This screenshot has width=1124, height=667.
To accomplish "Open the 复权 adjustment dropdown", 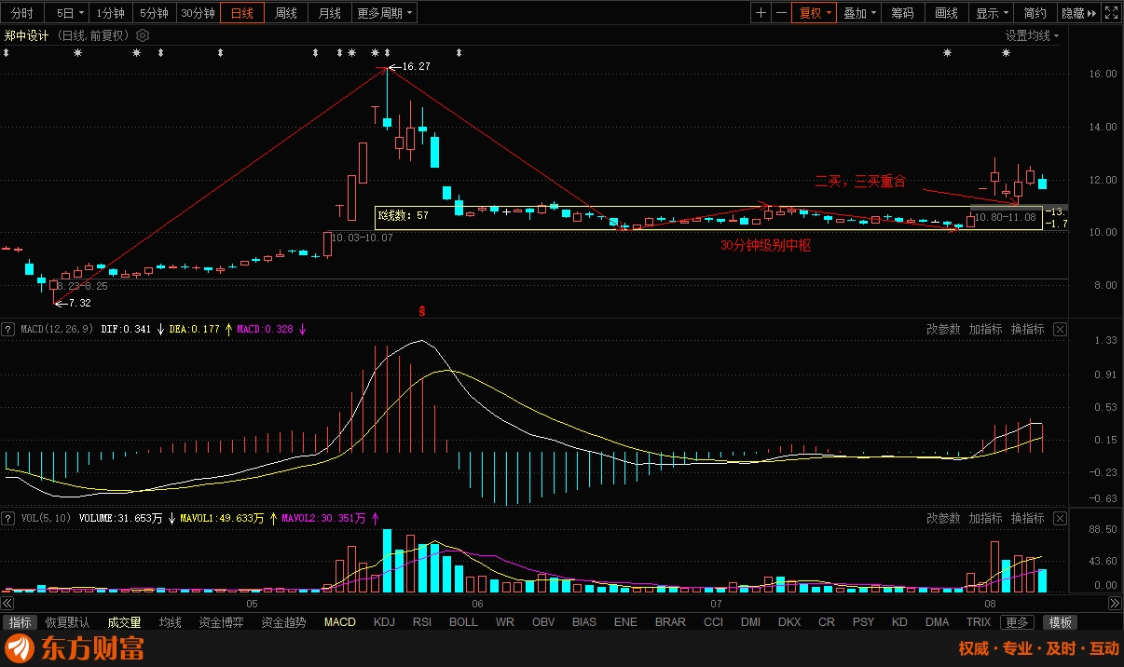I will point(813,13).
